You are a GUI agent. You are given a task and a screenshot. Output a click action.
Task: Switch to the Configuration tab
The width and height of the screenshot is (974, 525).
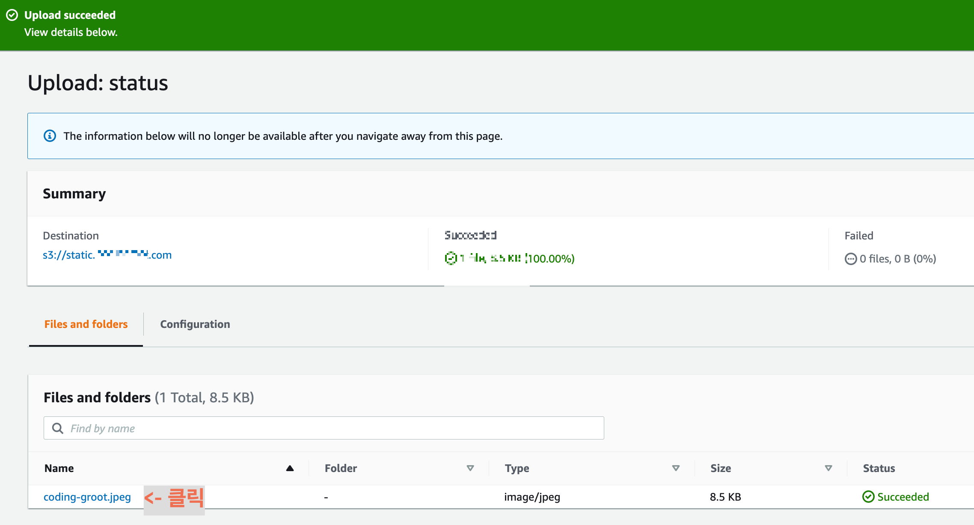[x=195, y=324]
